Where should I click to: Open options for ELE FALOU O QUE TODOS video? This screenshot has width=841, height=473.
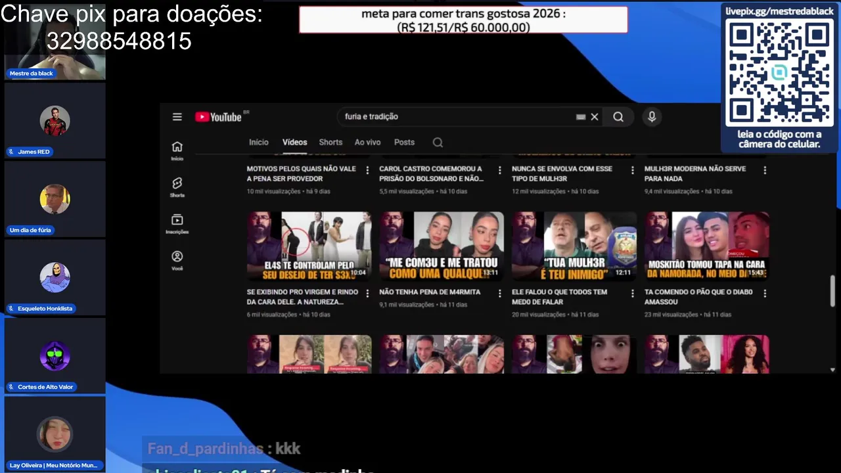pyautogui.click(x=633, y=293)
